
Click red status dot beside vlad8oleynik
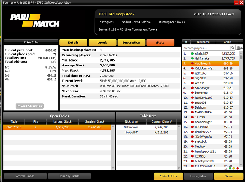[x=192, y=63]
